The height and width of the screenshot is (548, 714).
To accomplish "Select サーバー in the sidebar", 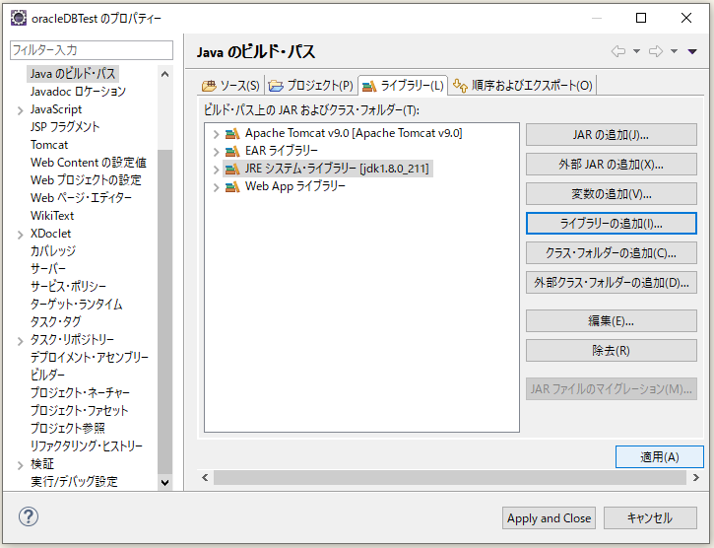I will click(x=48, y=269).
